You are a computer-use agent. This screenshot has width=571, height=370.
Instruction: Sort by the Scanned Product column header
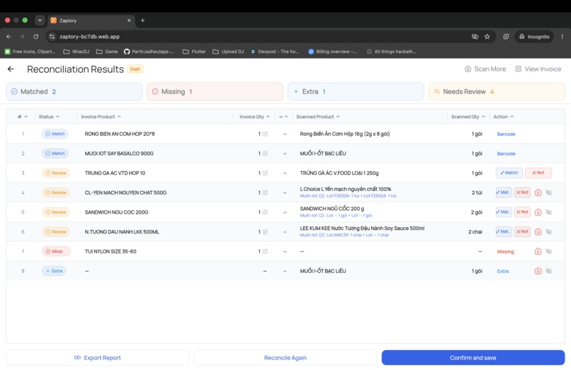[x=318, y=117]
